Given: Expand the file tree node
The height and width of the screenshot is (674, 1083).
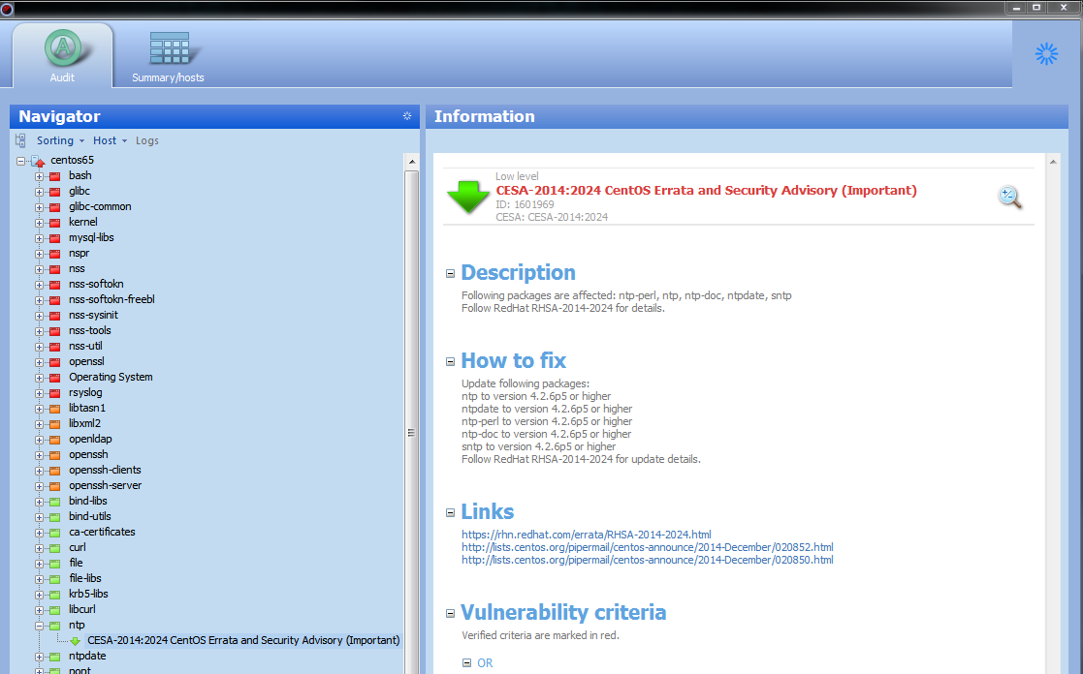Looking at the screenshot, I should [x=40, y=564].
